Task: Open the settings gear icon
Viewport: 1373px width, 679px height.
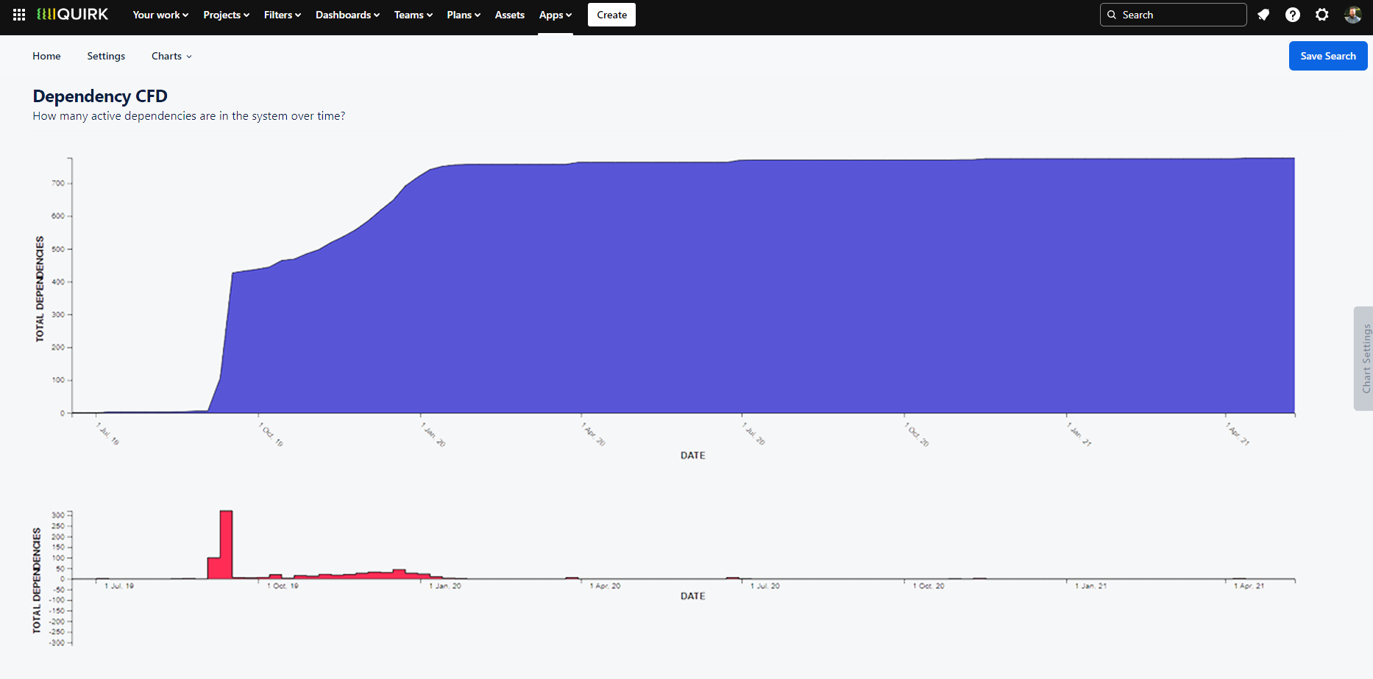Action: click(x=1322, y=15)
